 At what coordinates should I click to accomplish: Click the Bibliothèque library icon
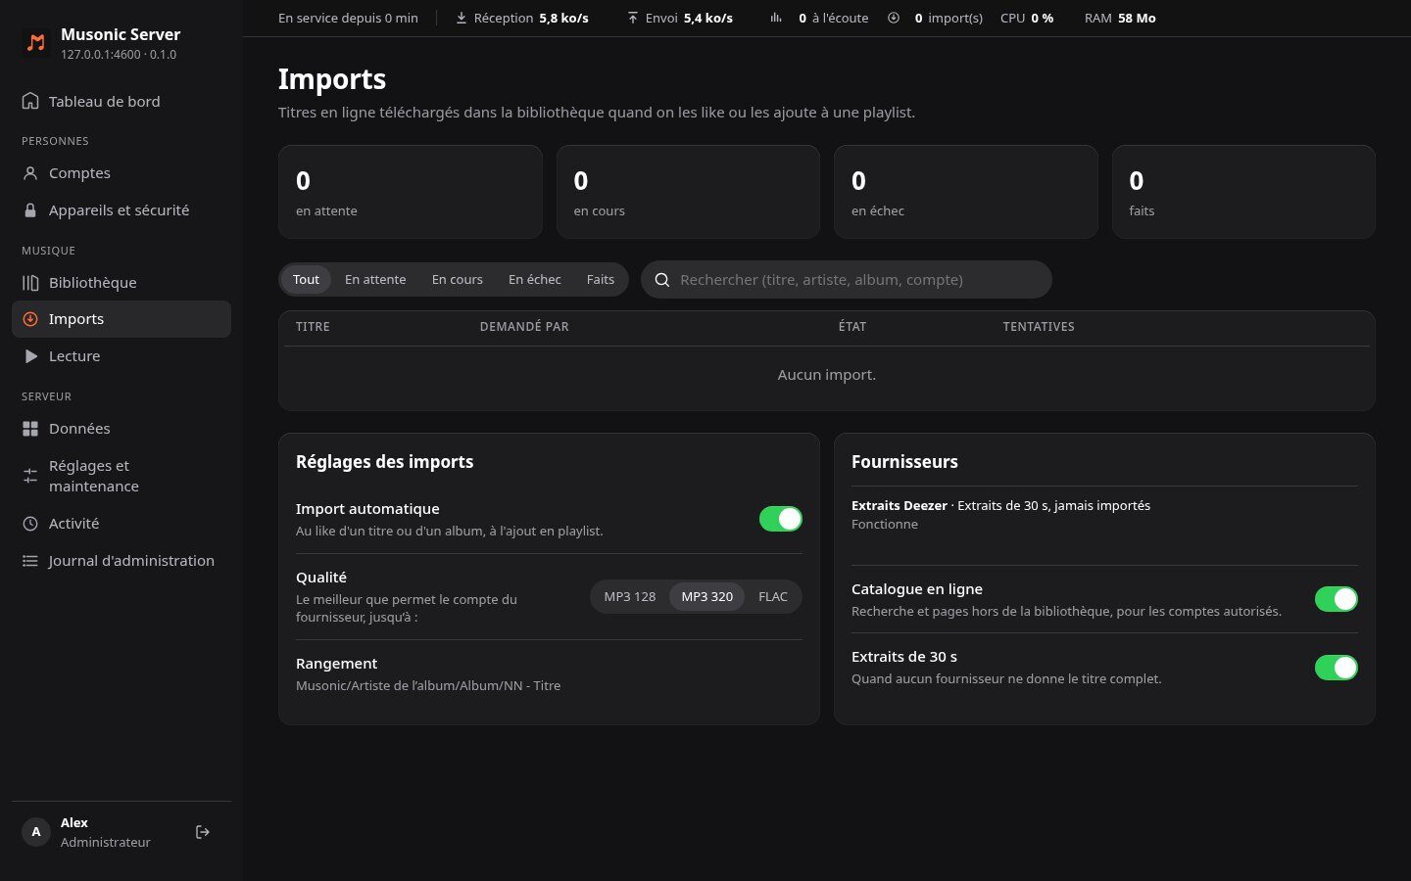[x=30, y=283]
